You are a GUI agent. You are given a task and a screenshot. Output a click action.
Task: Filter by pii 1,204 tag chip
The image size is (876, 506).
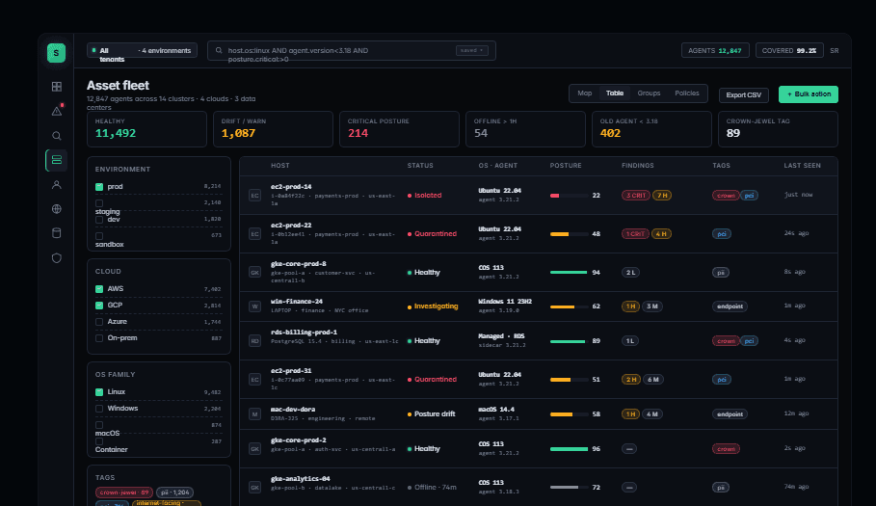tap(174, 493)
